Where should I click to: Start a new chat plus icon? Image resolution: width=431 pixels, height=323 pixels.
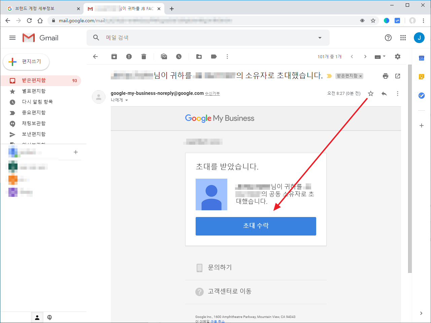[x=76, y=152]
